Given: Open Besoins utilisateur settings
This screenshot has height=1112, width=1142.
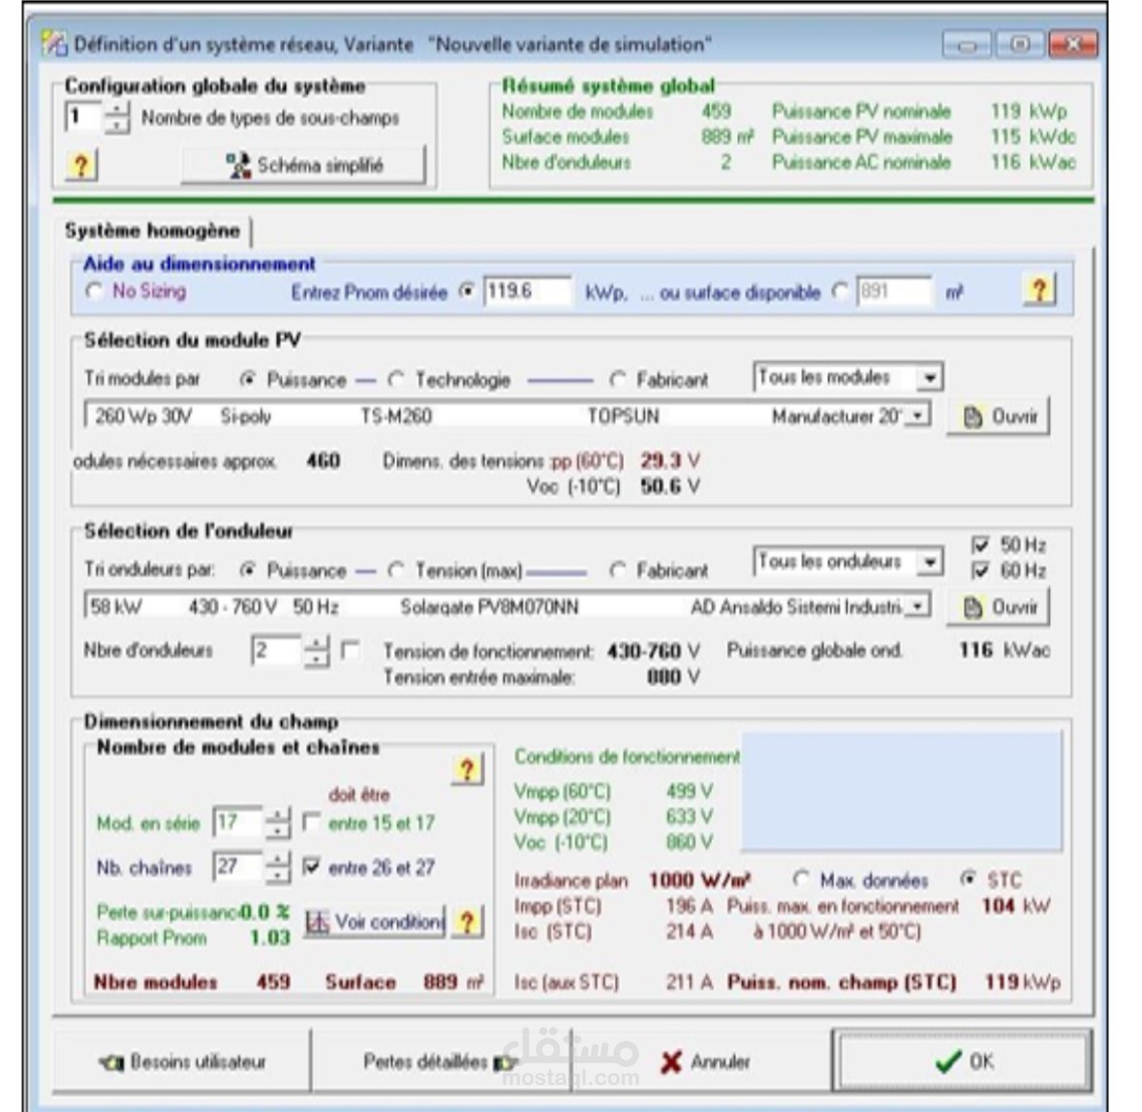Looking at the screenshot, I should click(x=182, y=1062).
